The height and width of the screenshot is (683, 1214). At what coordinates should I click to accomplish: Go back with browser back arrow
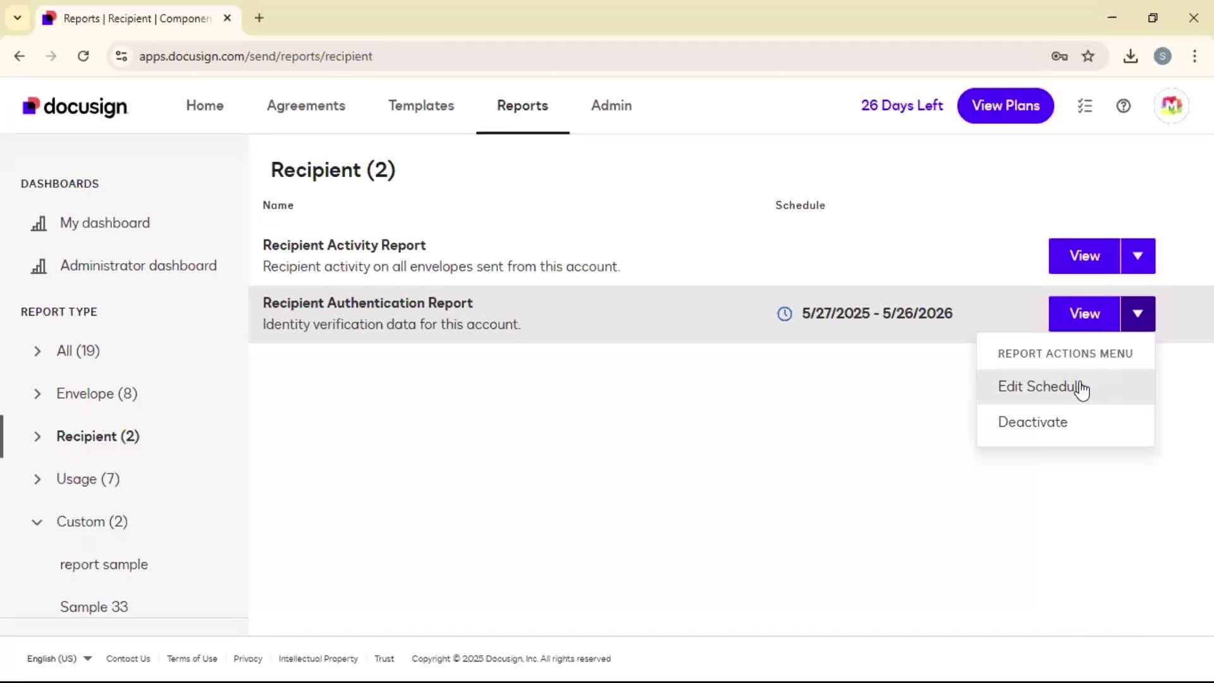tap(20, 56)
